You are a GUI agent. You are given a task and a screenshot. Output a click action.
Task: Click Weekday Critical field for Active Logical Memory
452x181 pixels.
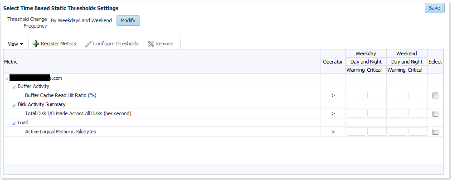(377, 132)
